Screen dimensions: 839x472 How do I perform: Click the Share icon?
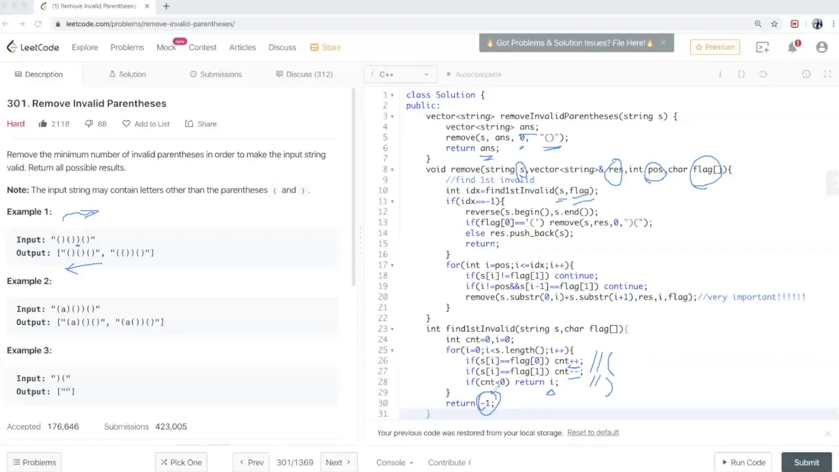coord(189,123)
